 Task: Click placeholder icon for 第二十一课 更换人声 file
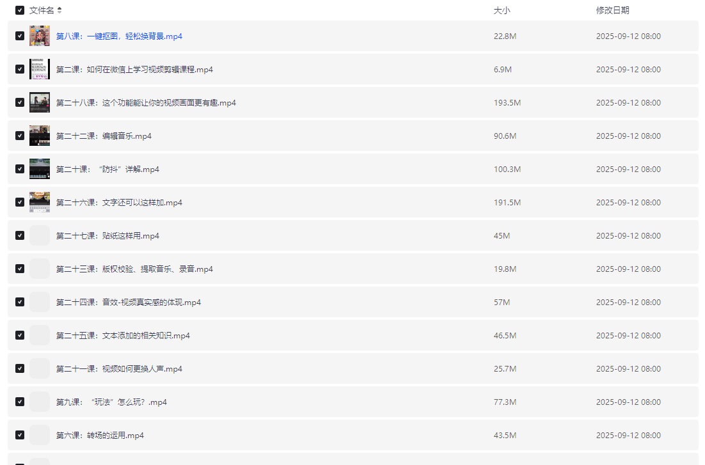click(40, 368)
